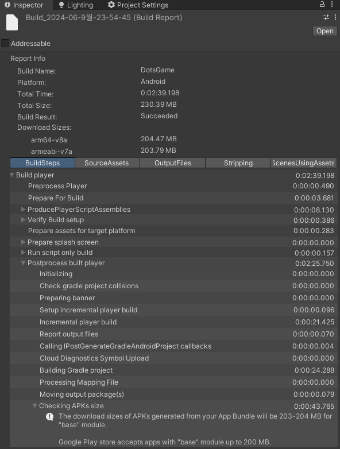Screen dimensions: 340x449
Task: Select the Prepare For Build step row
Action: point(173,198)
